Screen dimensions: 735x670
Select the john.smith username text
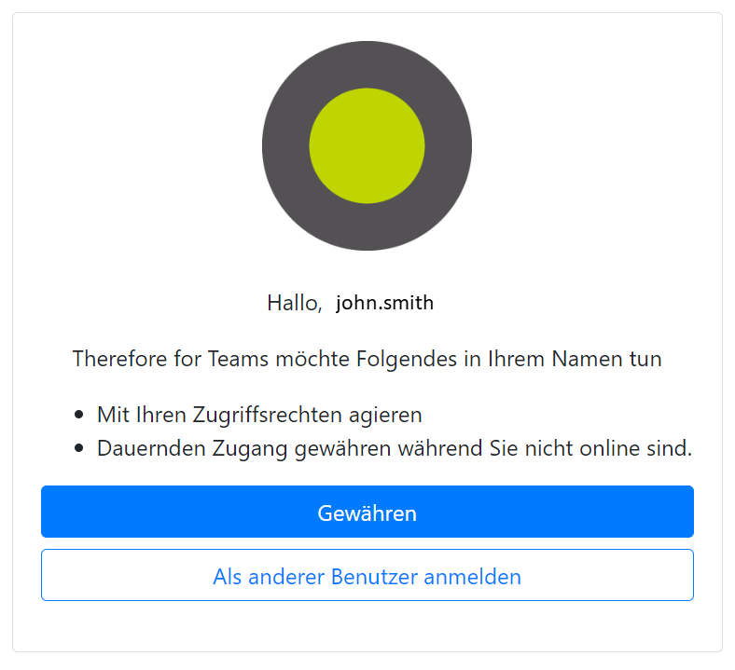(x=384, y=303)
